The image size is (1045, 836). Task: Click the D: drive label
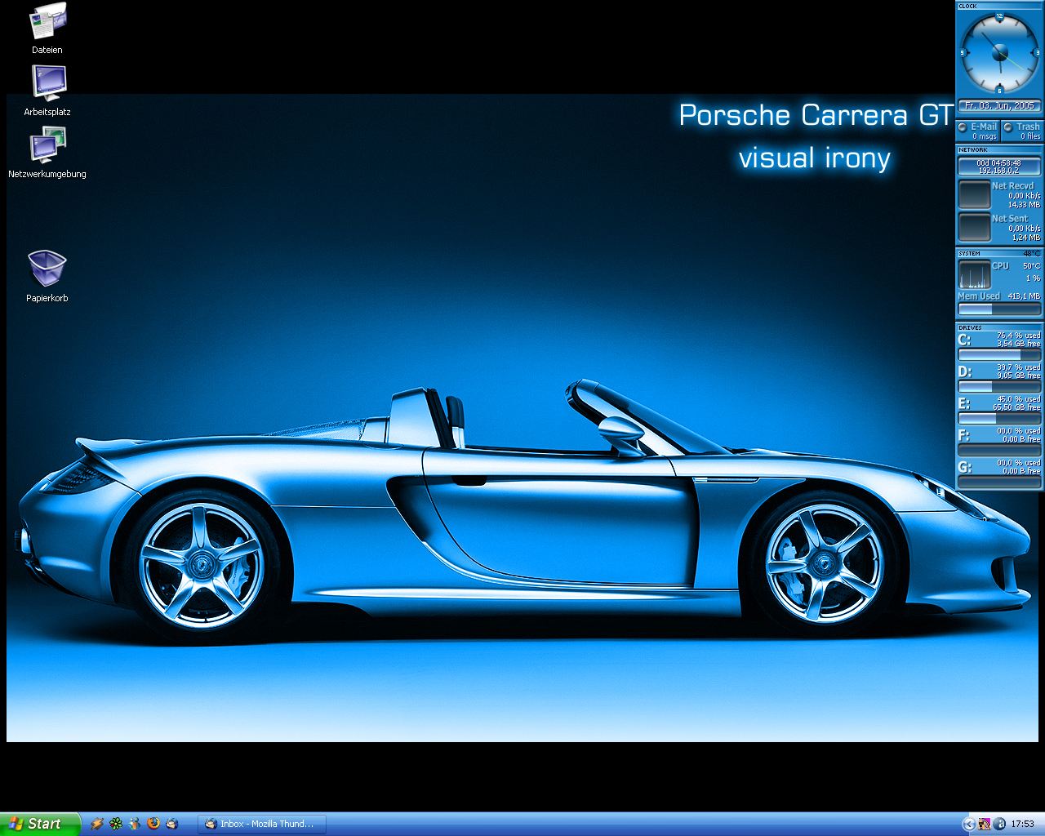coord(964,371)
